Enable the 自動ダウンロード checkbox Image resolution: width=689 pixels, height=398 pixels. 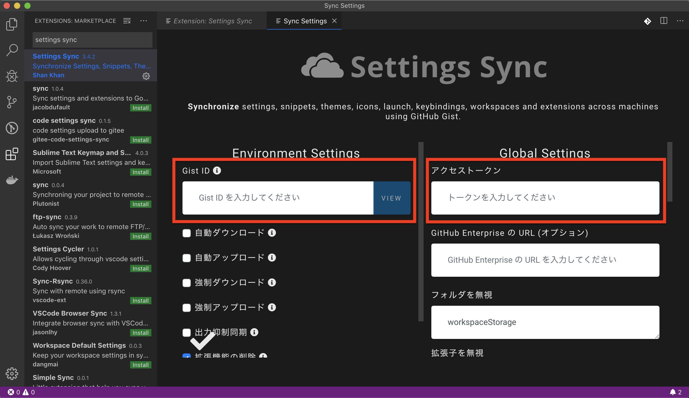[186, 233]
